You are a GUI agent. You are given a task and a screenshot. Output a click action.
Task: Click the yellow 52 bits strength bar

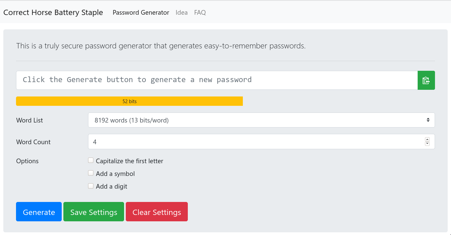click(129, 101)
